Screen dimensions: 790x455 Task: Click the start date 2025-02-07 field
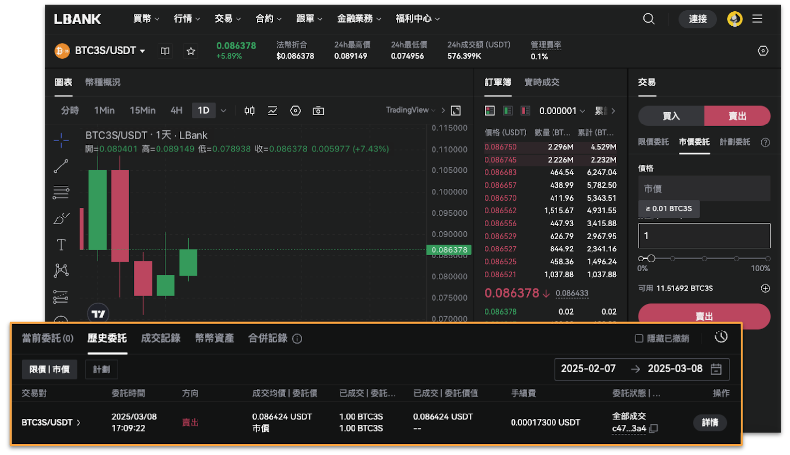pyautogui.click(x=589, y=369)
